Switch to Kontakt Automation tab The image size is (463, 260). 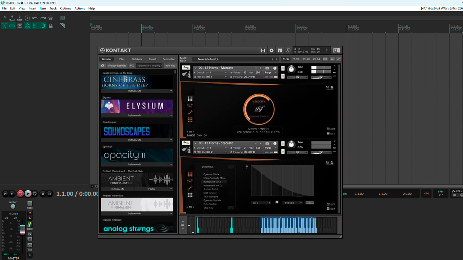pyautogui.click(x=169, y=59)
